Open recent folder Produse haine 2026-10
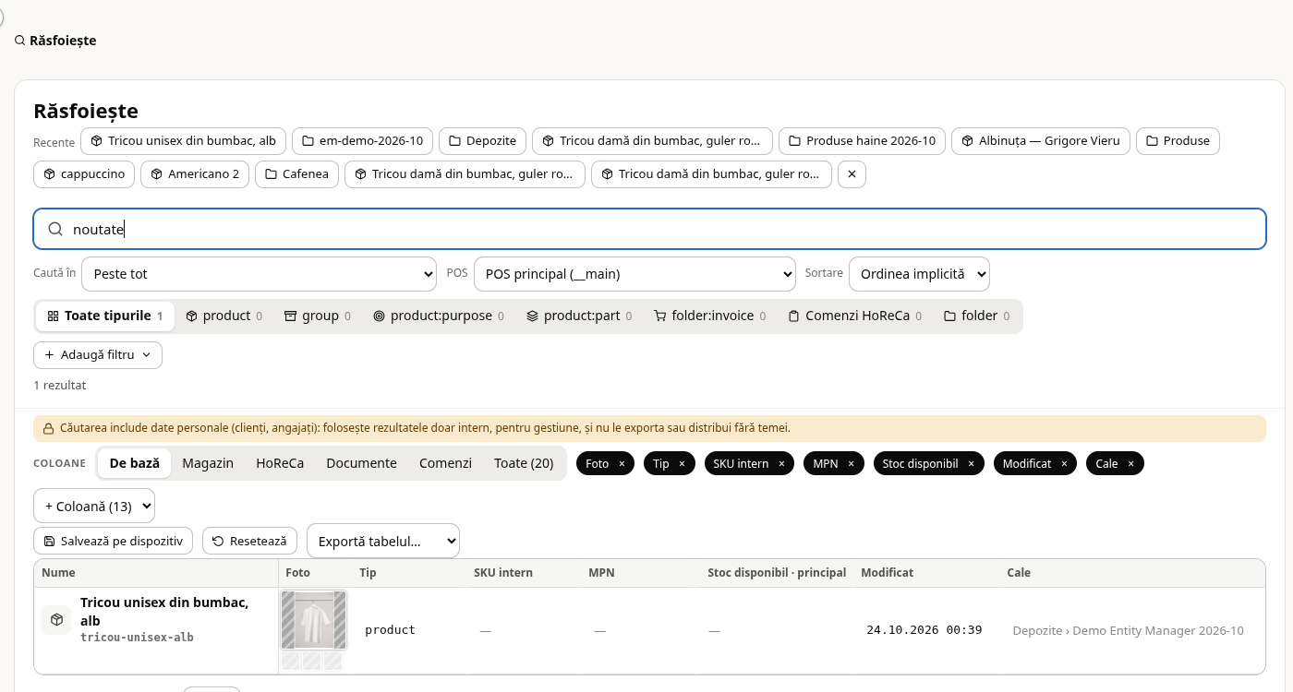 coord(862,141)
